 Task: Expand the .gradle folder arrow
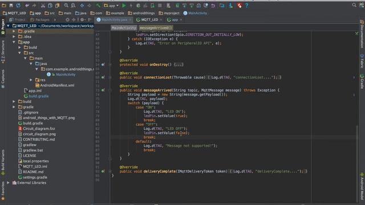coord(14,31)
